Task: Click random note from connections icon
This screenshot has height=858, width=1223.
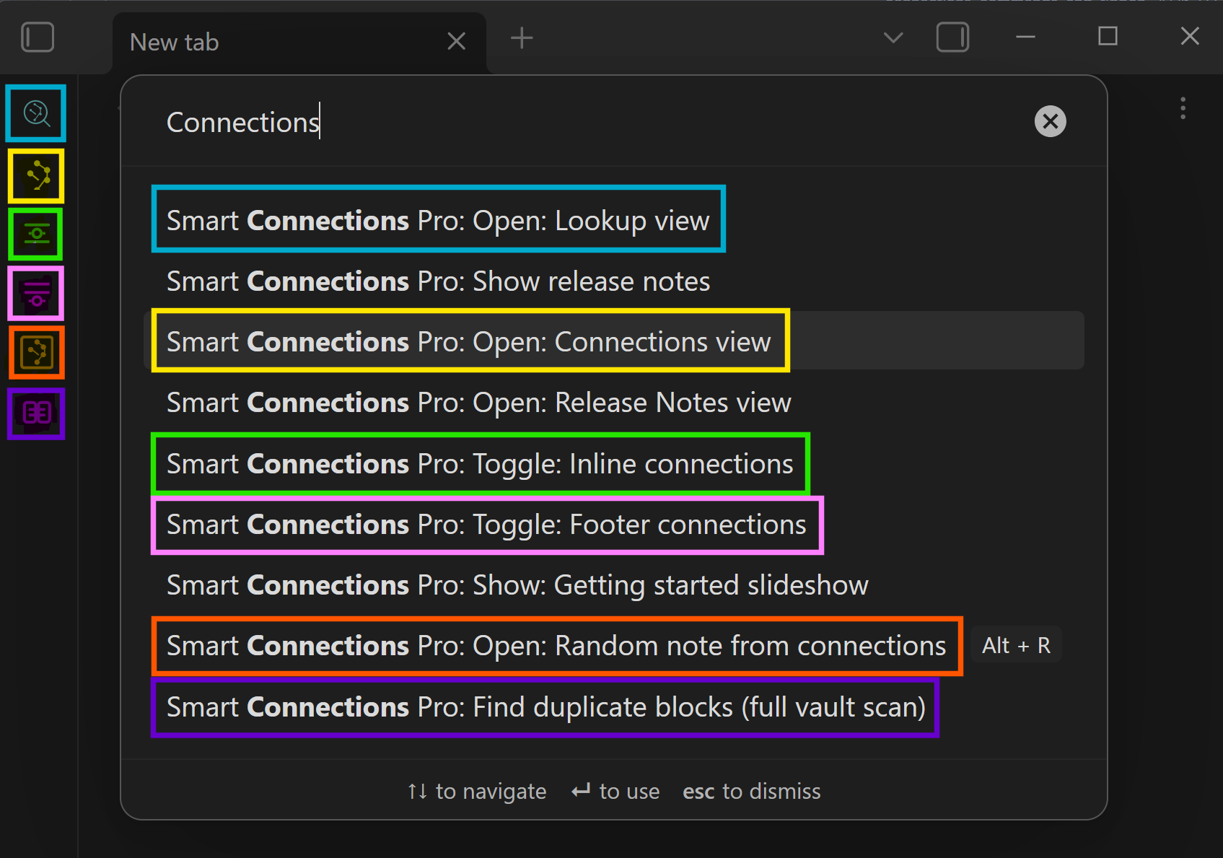Action: point(36,352)
